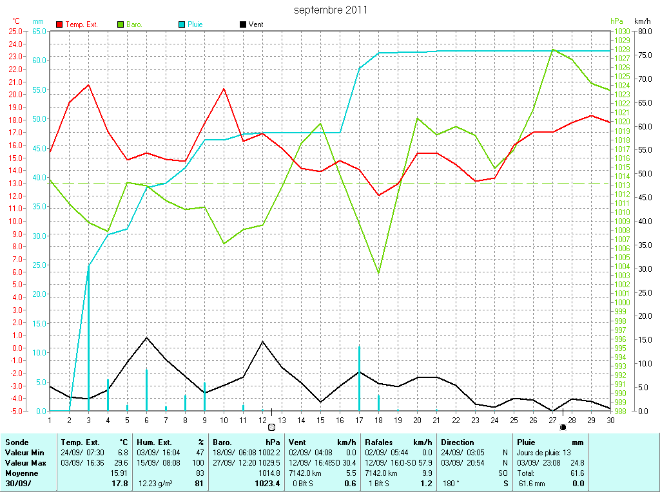
Task: Click the green Baro. legend swatch
Action: click(121, 24)
